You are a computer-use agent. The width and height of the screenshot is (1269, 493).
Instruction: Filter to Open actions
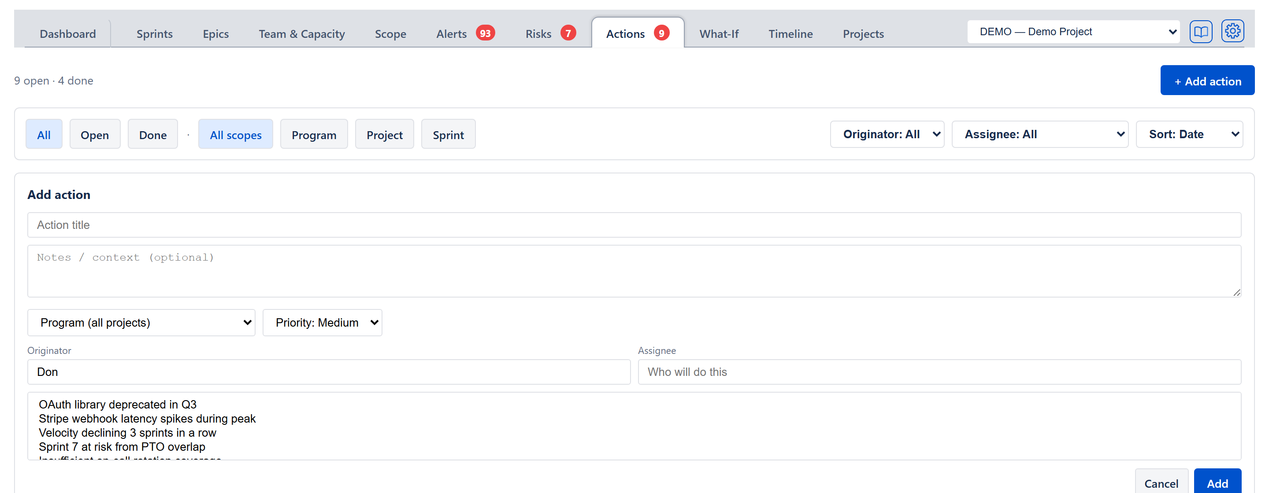pos(95,134)
